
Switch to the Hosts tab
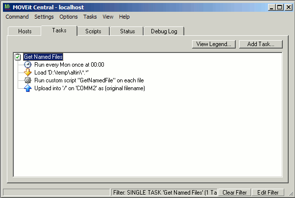(x=25, y=31)
